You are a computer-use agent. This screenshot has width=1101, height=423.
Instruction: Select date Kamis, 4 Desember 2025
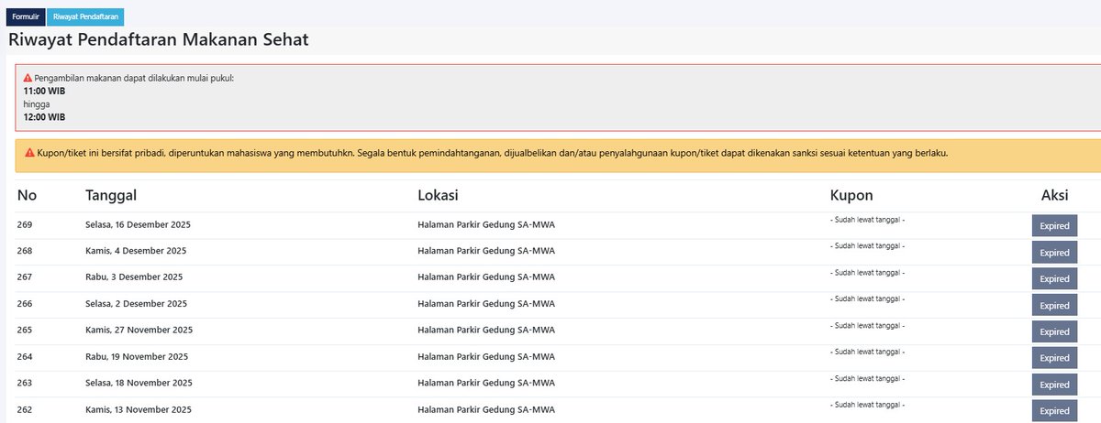point(136,251)
